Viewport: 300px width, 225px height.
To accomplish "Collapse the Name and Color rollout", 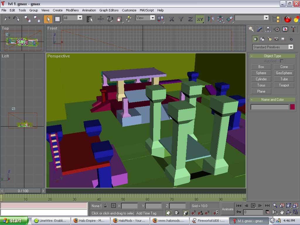I will point(272,100).
